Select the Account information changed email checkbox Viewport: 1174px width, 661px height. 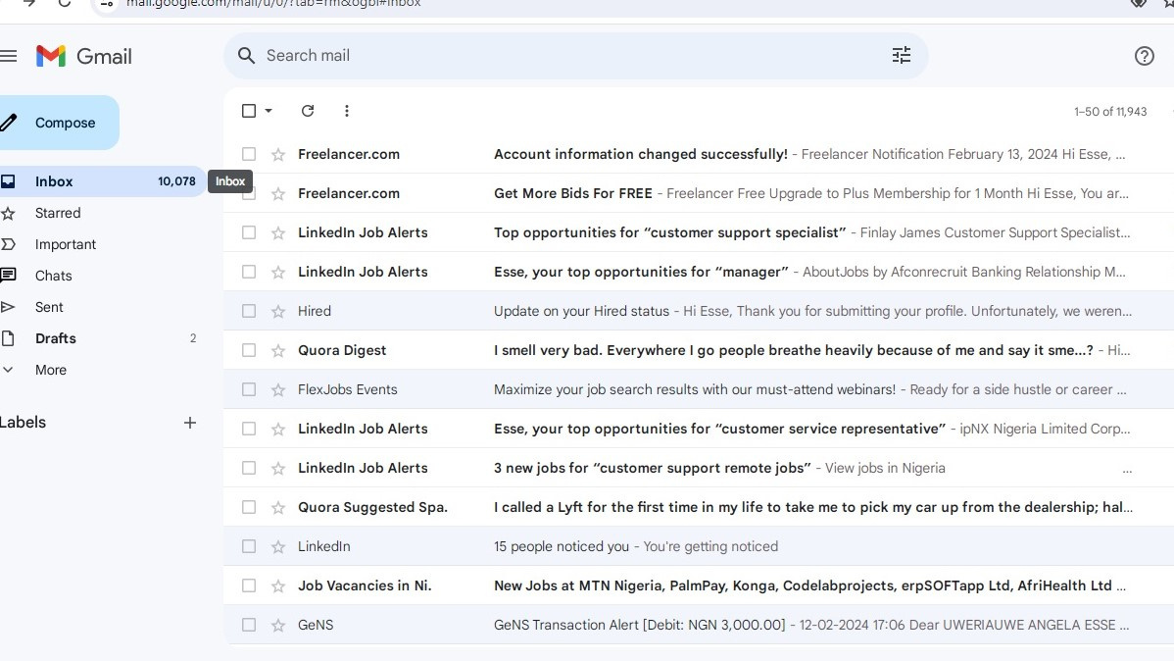[x=249, y=154]
